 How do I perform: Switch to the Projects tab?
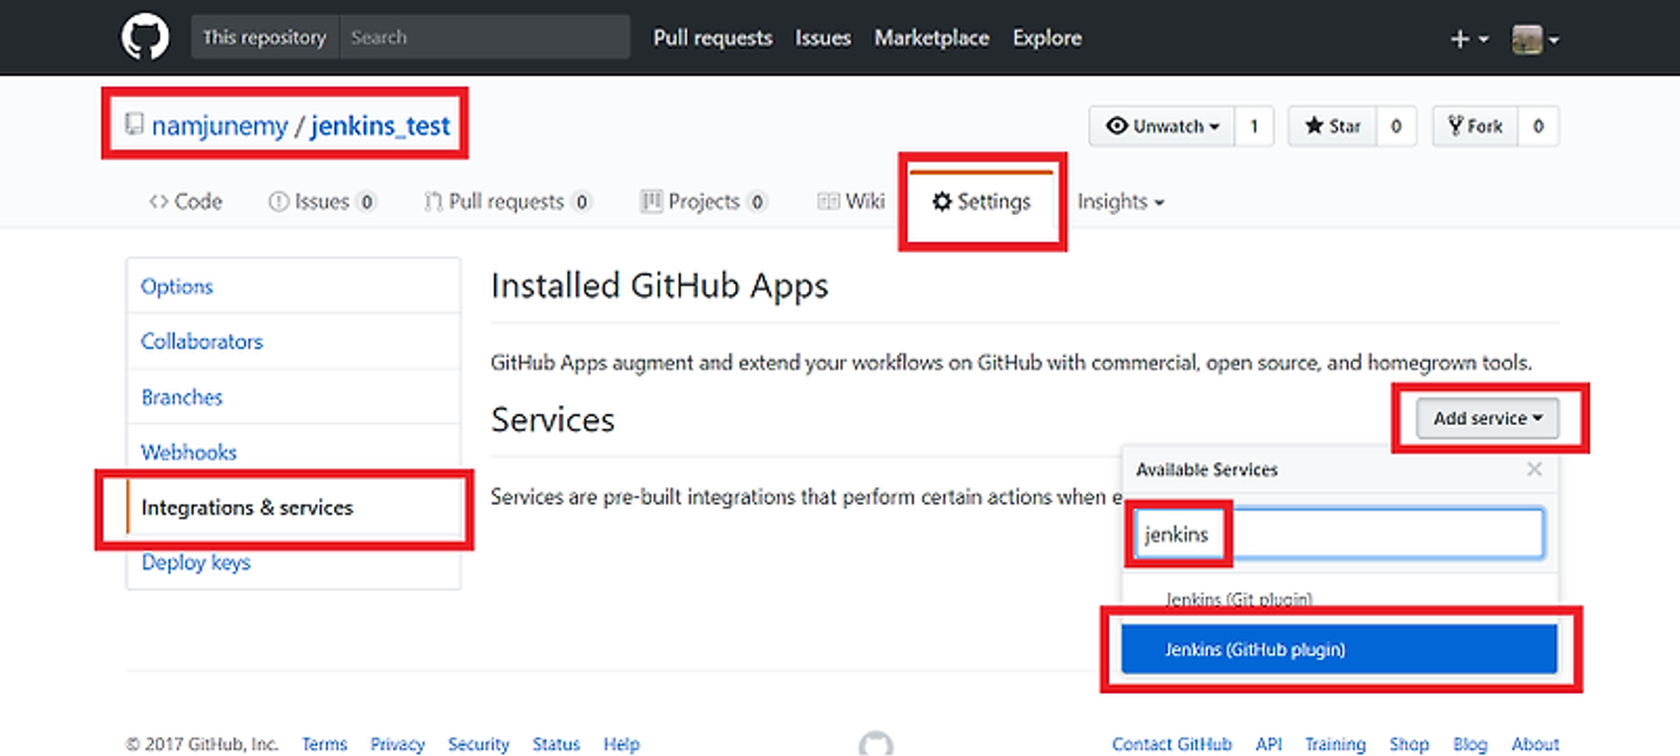click(703, 202)
